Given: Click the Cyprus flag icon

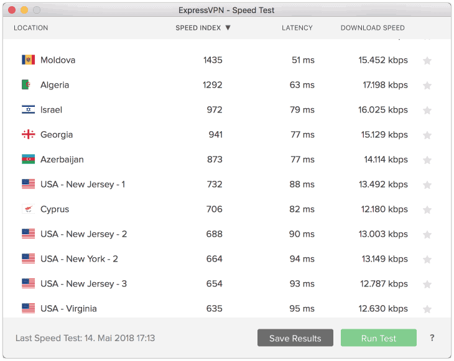Looking at the screenshot, I should pyautogui.click(x=29, y=209).
